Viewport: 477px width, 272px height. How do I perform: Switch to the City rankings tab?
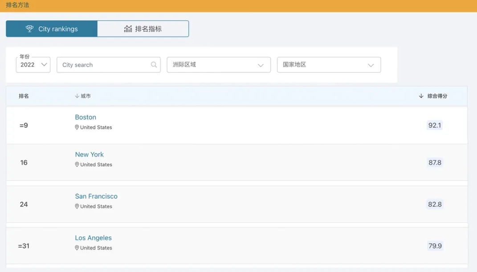click(x=52, y=29)
